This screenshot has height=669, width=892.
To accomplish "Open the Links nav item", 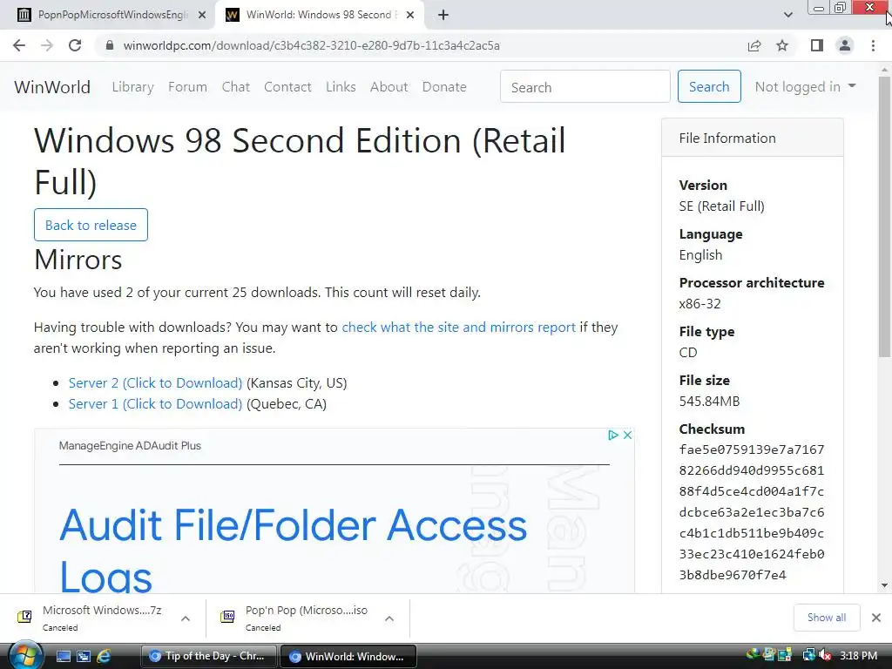I will 341,86.
